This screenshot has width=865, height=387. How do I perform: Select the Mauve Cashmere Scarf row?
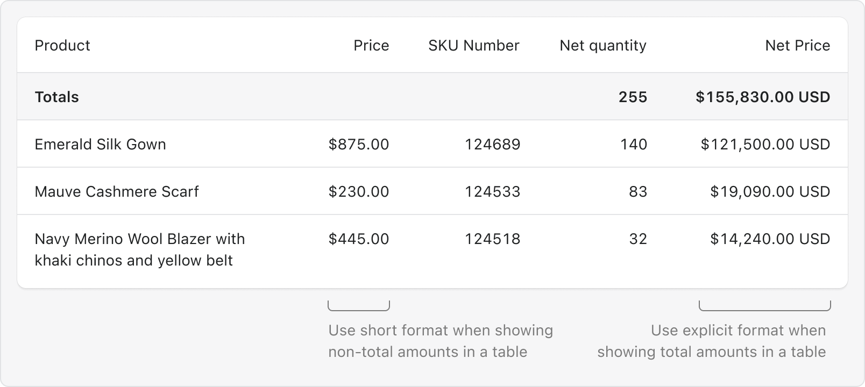(x=432, y=191)
